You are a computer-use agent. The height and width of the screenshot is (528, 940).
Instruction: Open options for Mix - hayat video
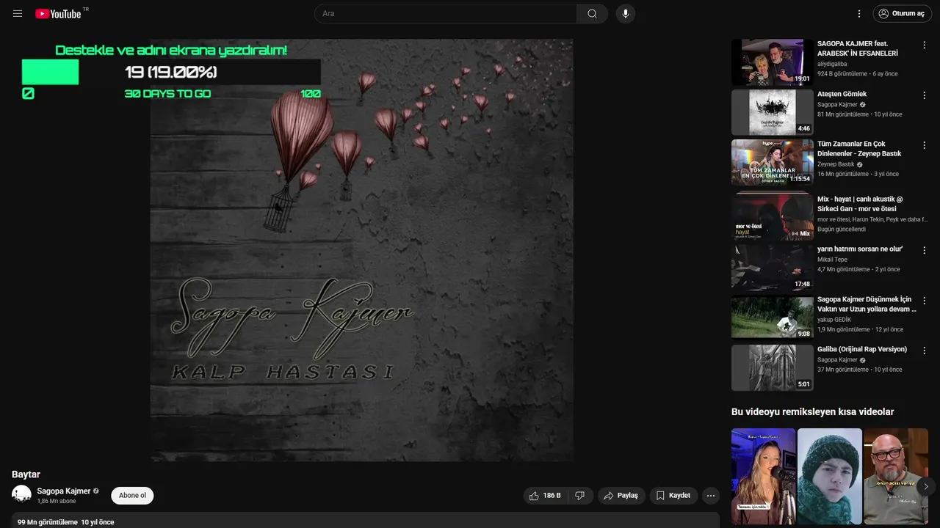pyautogui.click(x=924, y=200)
